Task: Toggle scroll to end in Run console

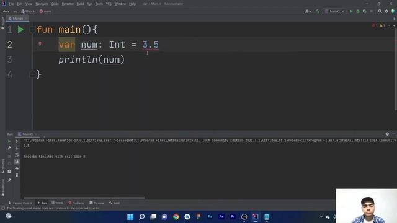Action: (17, 161)
